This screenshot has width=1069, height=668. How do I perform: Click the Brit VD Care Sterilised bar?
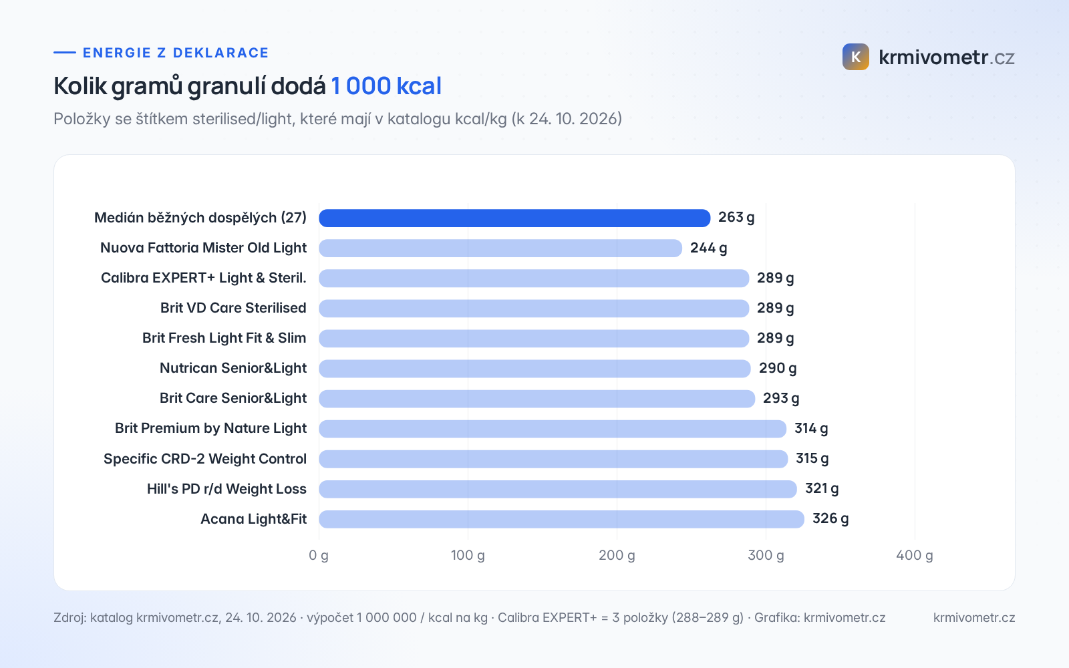(534, 308)
